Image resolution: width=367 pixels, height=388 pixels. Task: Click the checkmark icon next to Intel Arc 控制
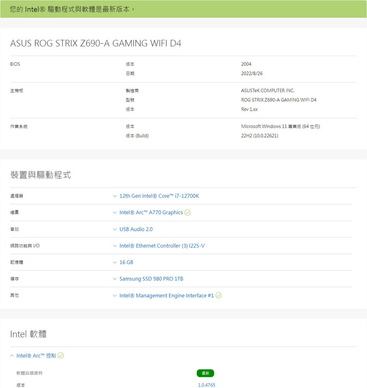click(x=61, y=355)
